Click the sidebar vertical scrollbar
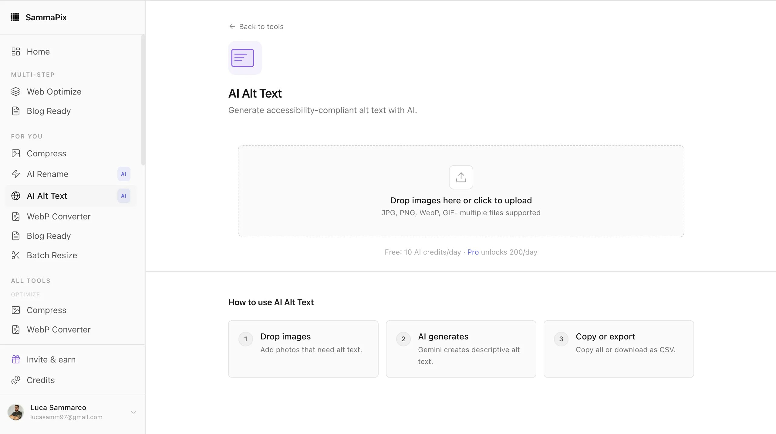This screenshot has width=776, height=434. [x=143, y=100]
